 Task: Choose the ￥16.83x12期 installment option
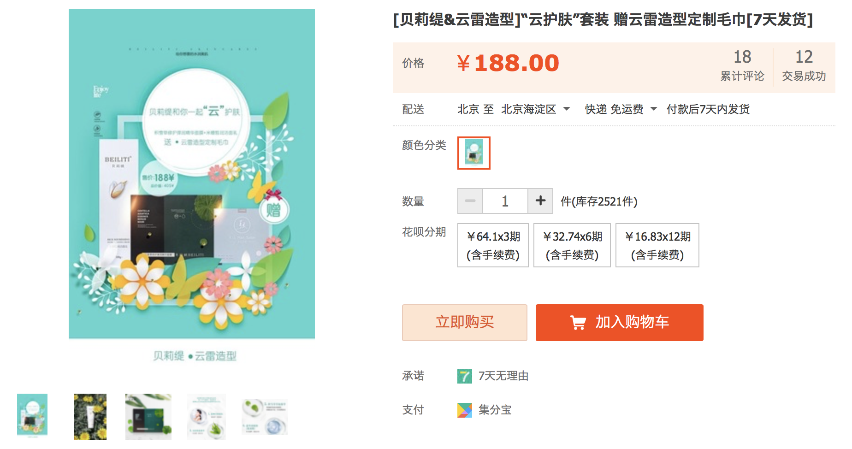657,245
